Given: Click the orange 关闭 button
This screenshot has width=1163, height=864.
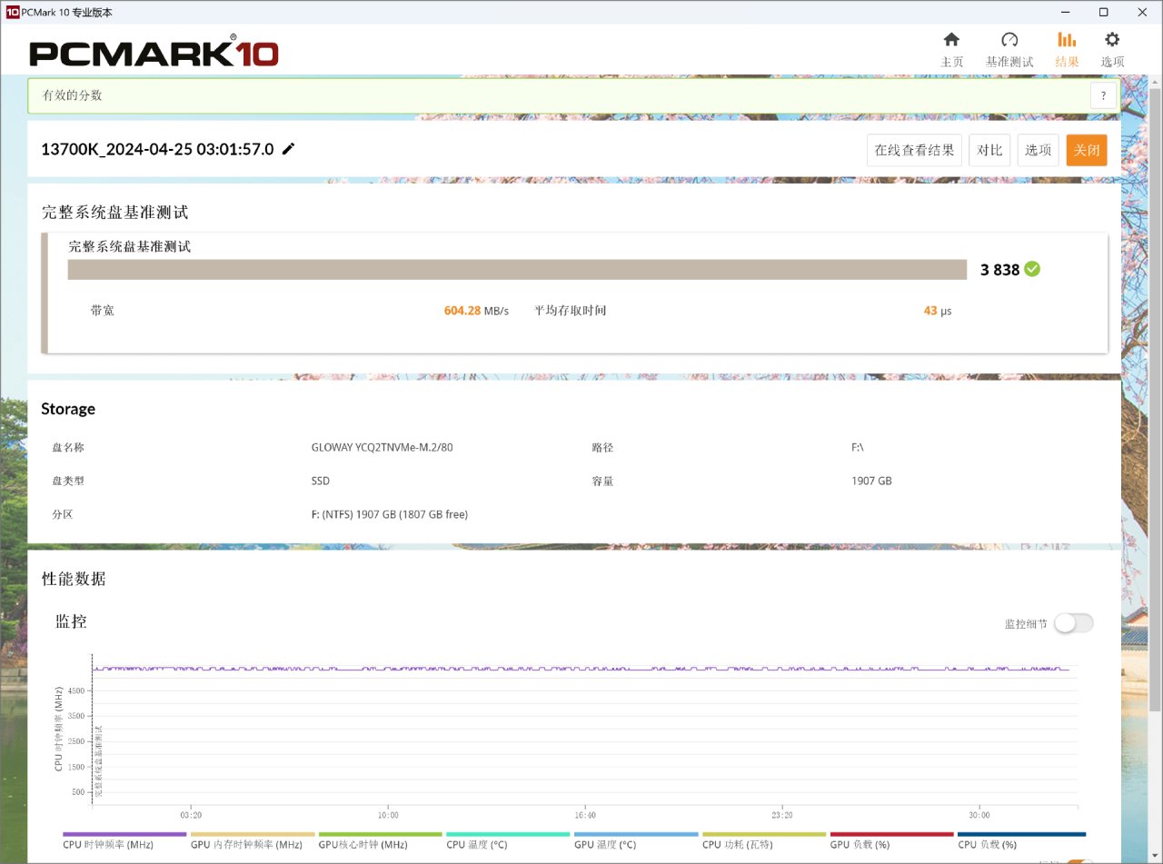Looking at the screenshot, I should point(1087,150).
